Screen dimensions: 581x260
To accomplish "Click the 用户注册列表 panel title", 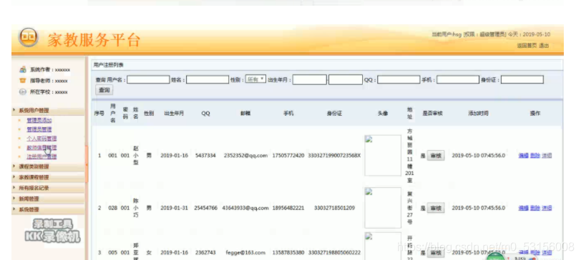I will (109, 65).
